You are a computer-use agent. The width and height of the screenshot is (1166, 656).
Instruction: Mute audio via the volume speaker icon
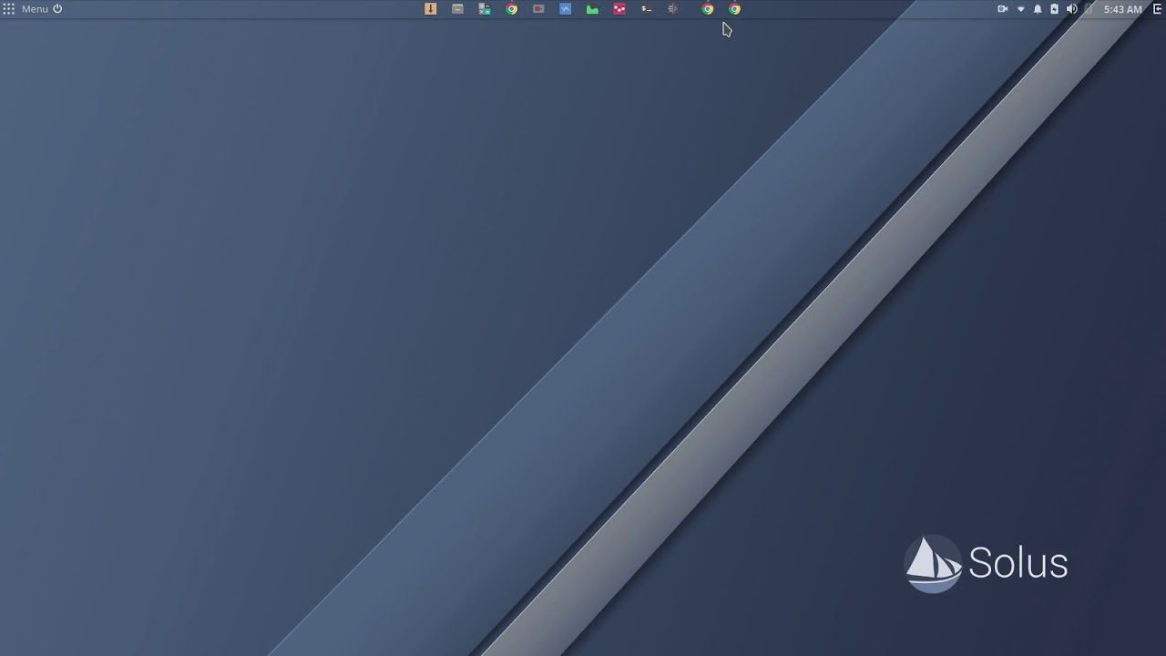tap(1072, 8)
